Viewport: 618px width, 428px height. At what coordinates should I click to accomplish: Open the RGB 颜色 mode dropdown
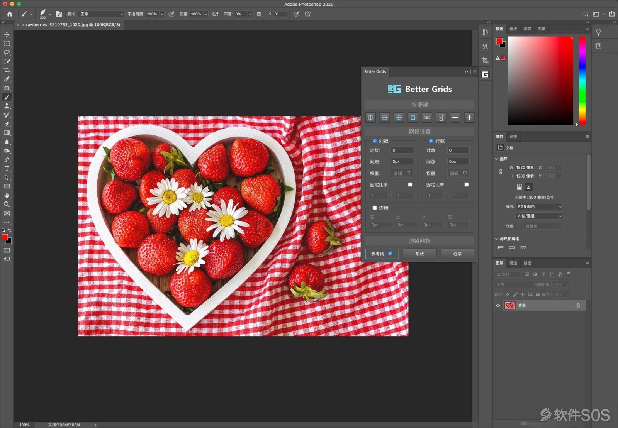539,207
